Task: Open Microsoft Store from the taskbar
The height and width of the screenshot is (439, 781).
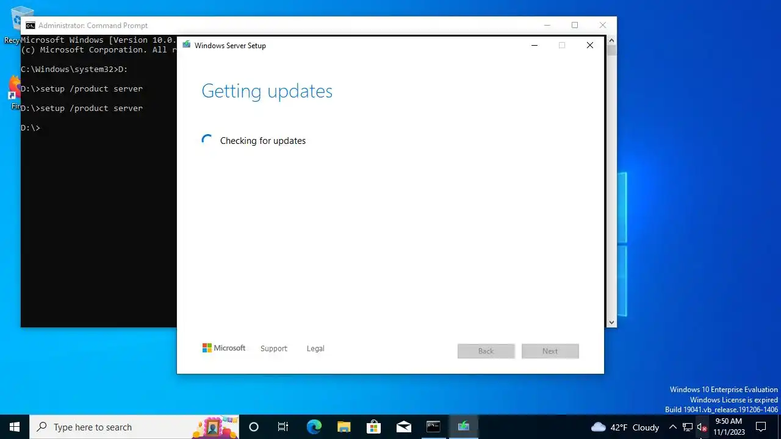Action: 373,427
